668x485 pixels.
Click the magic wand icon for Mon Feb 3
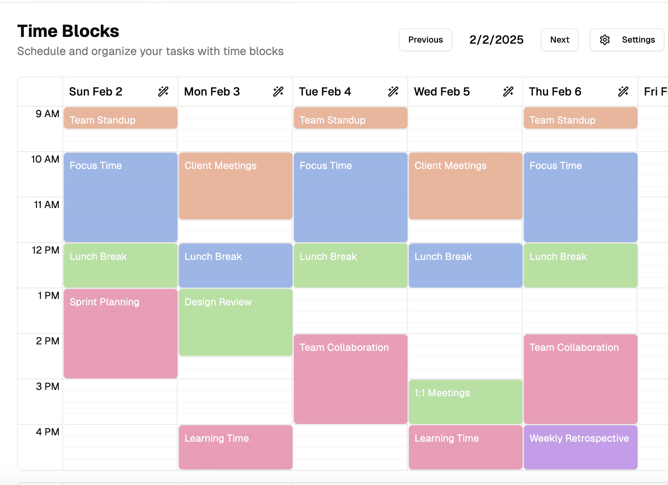tap(279, 91)
